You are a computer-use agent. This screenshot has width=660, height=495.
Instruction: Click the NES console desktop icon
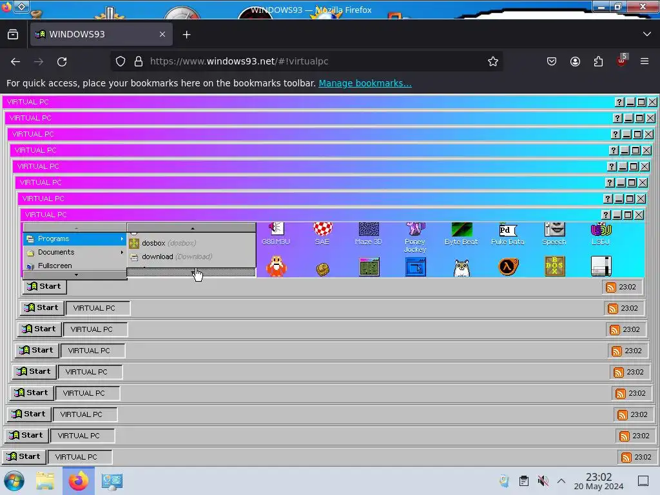[601, 266]
